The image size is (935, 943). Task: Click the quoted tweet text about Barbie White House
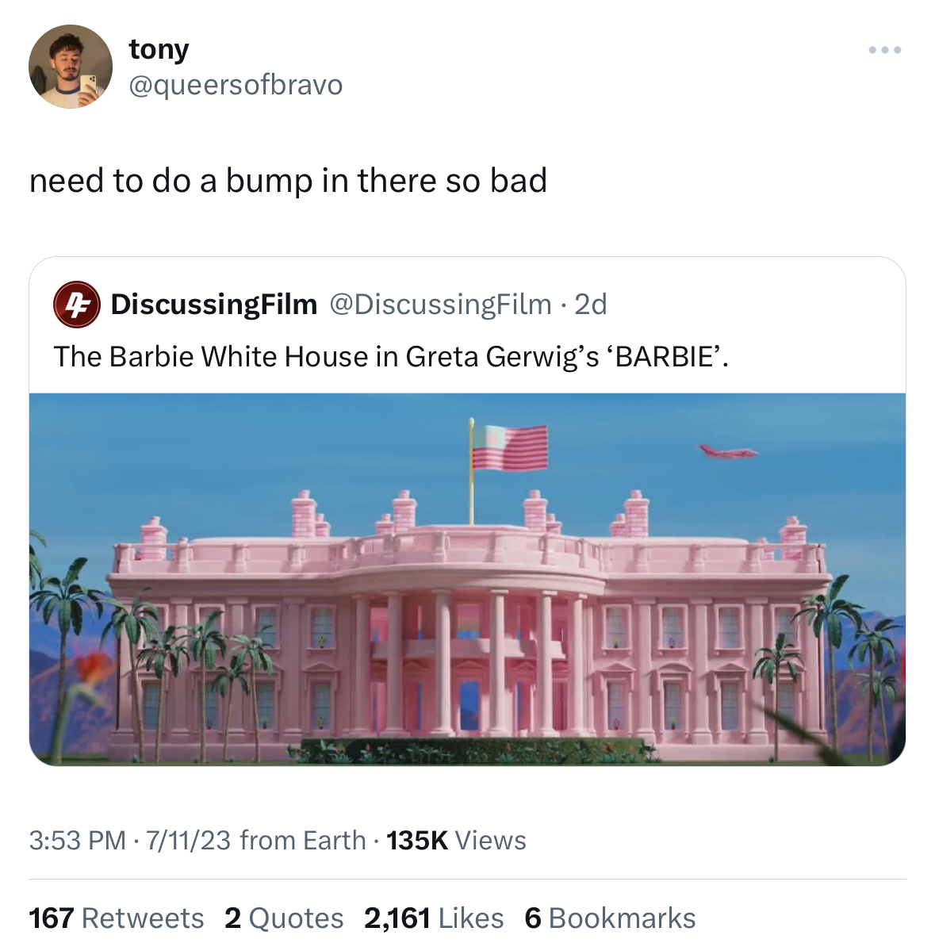391,357
